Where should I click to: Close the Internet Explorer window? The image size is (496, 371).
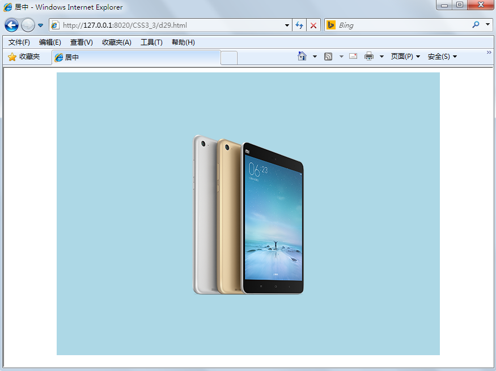click(481, 5)
